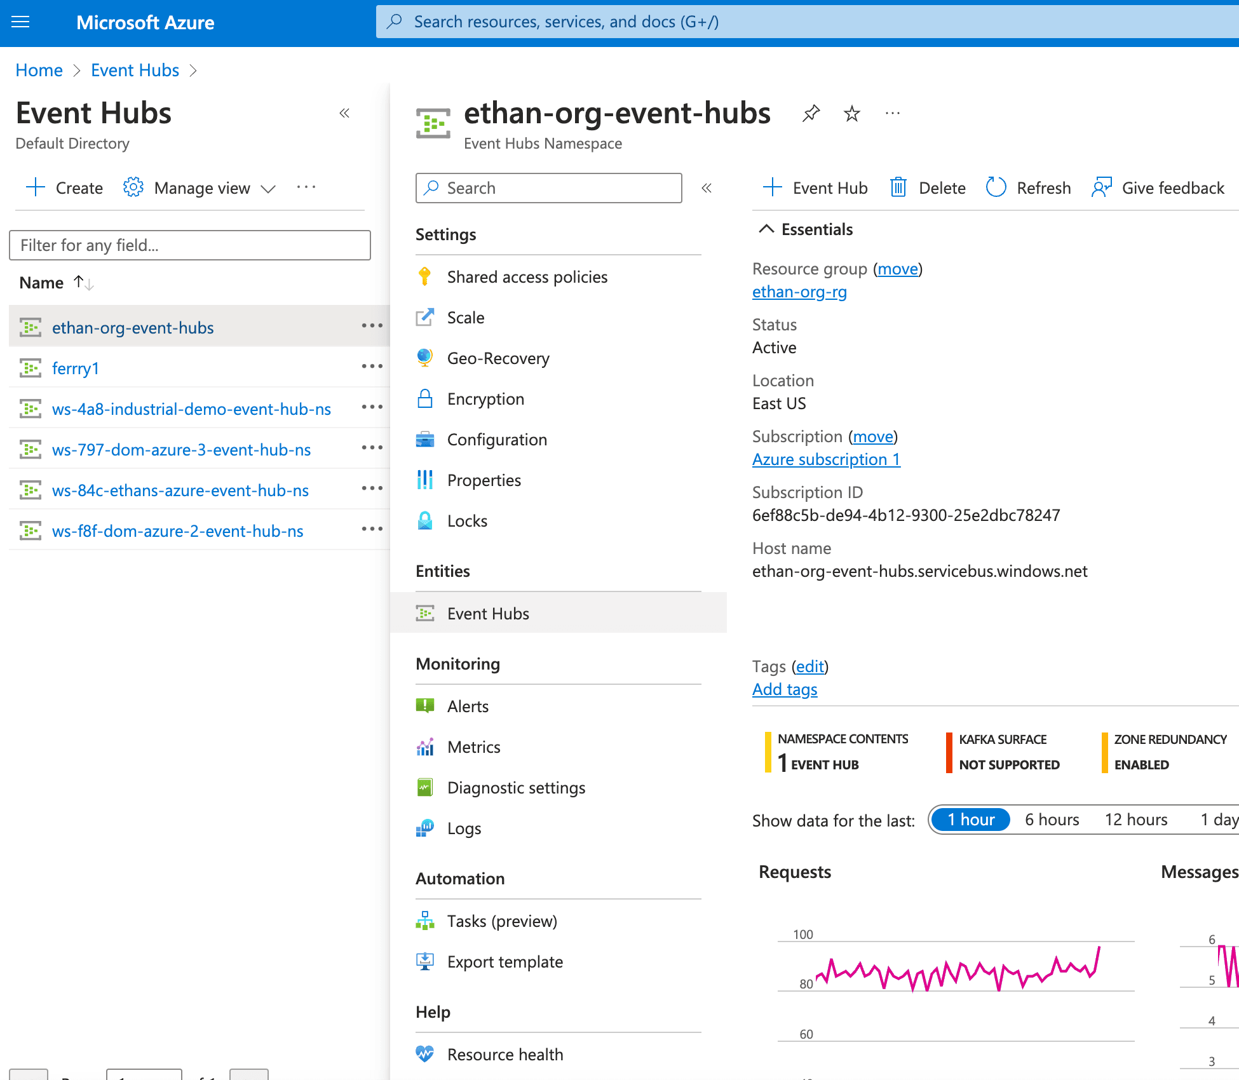
Task: Open more commands beside Manage view
Action: coord(306,187)
